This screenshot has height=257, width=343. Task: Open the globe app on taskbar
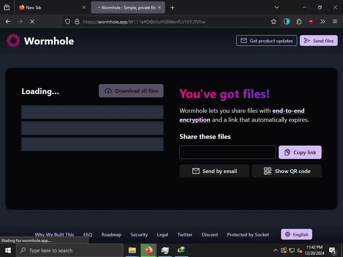pyautogui.click(x=181, y=250)
